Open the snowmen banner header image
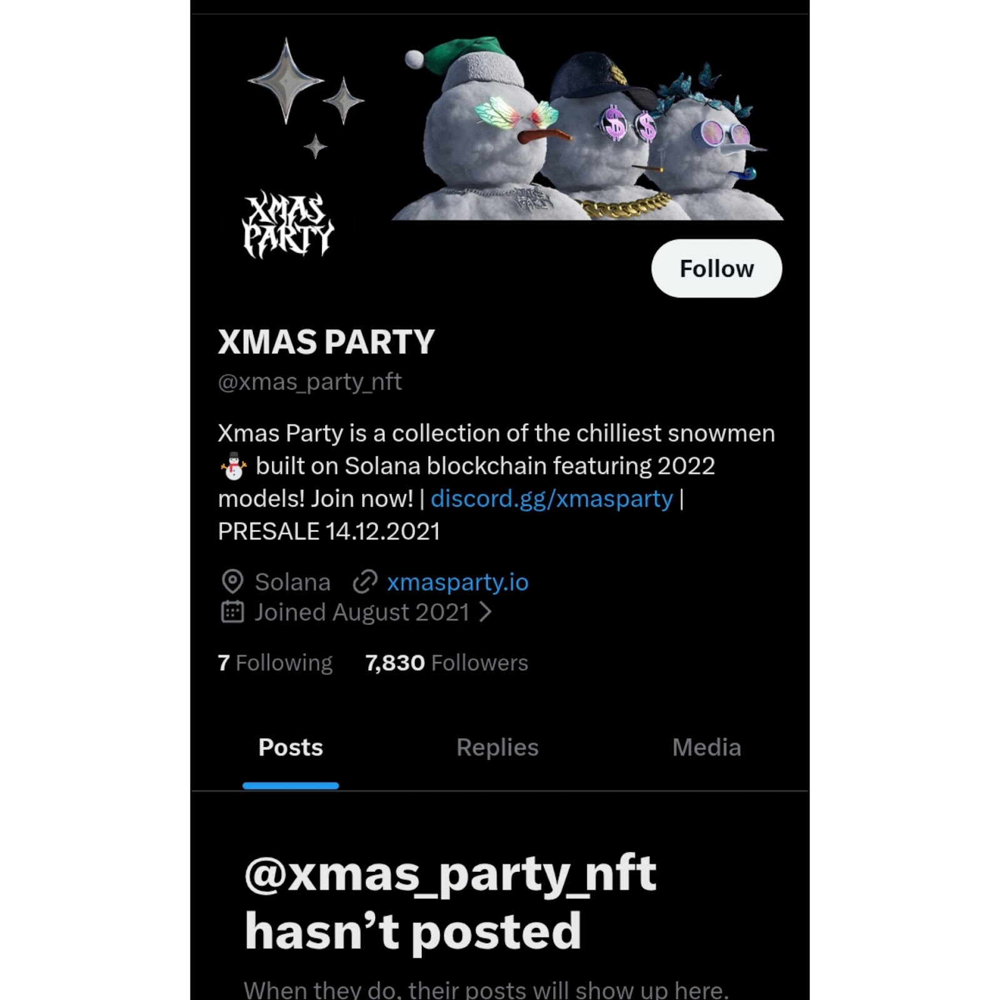Screen dimensions: 1000x1000 (x=500, y=117)
